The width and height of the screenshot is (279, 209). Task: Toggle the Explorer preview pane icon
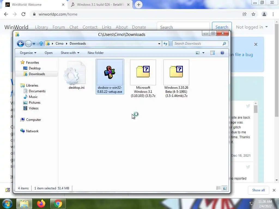213,53
